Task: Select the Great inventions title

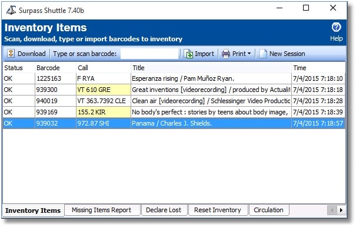Action: [x=211, y=90]
